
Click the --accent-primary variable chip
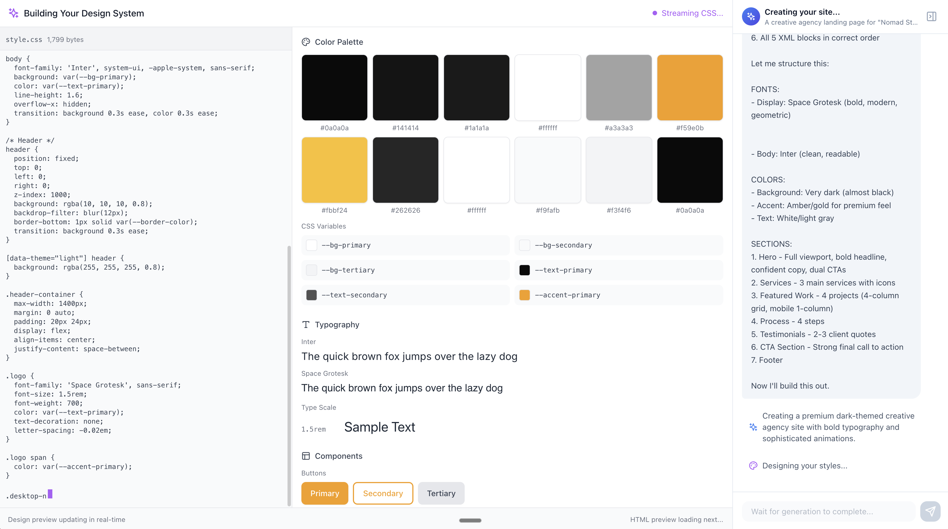(619, 295)
